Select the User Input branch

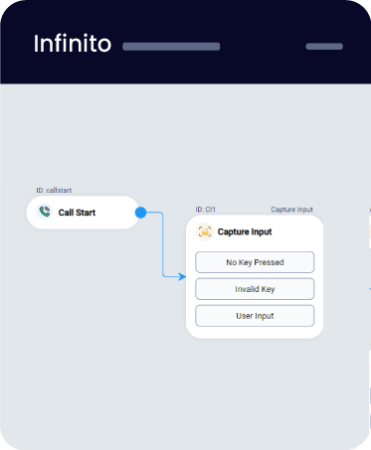coord(255,316)
